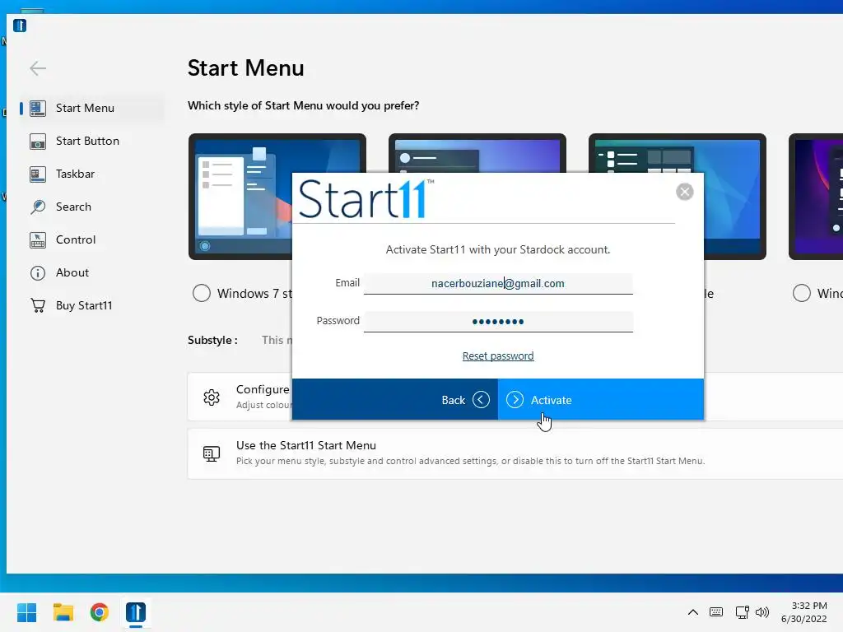The width and height of the screenshot is (843, 632).
Task: Open the About page
Action: click(91, 272)
